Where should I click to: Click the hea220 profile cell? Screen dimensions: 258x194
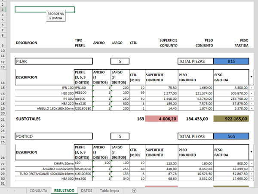(x=83, y=104)
